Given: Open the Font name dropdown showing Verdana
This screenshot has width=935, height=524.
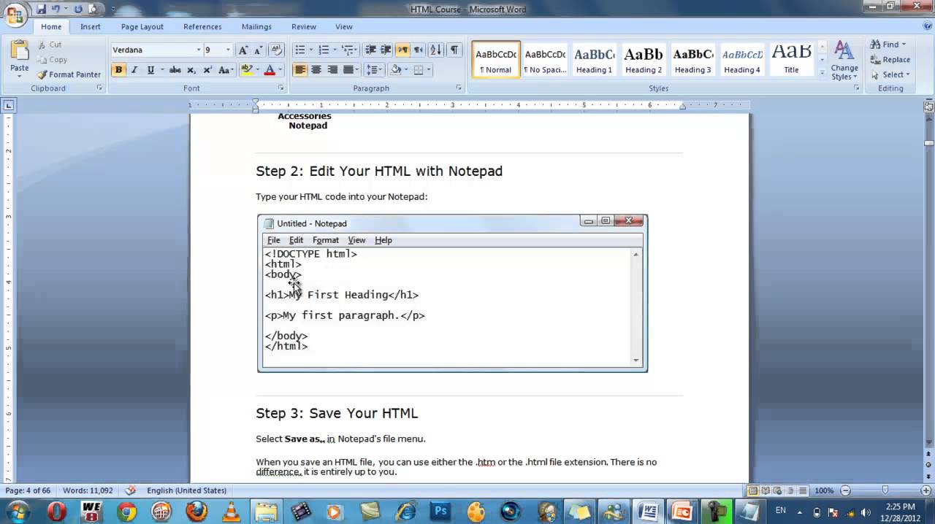Looking at the screenshot, I should pyautogui.click(x=198, y=50).
